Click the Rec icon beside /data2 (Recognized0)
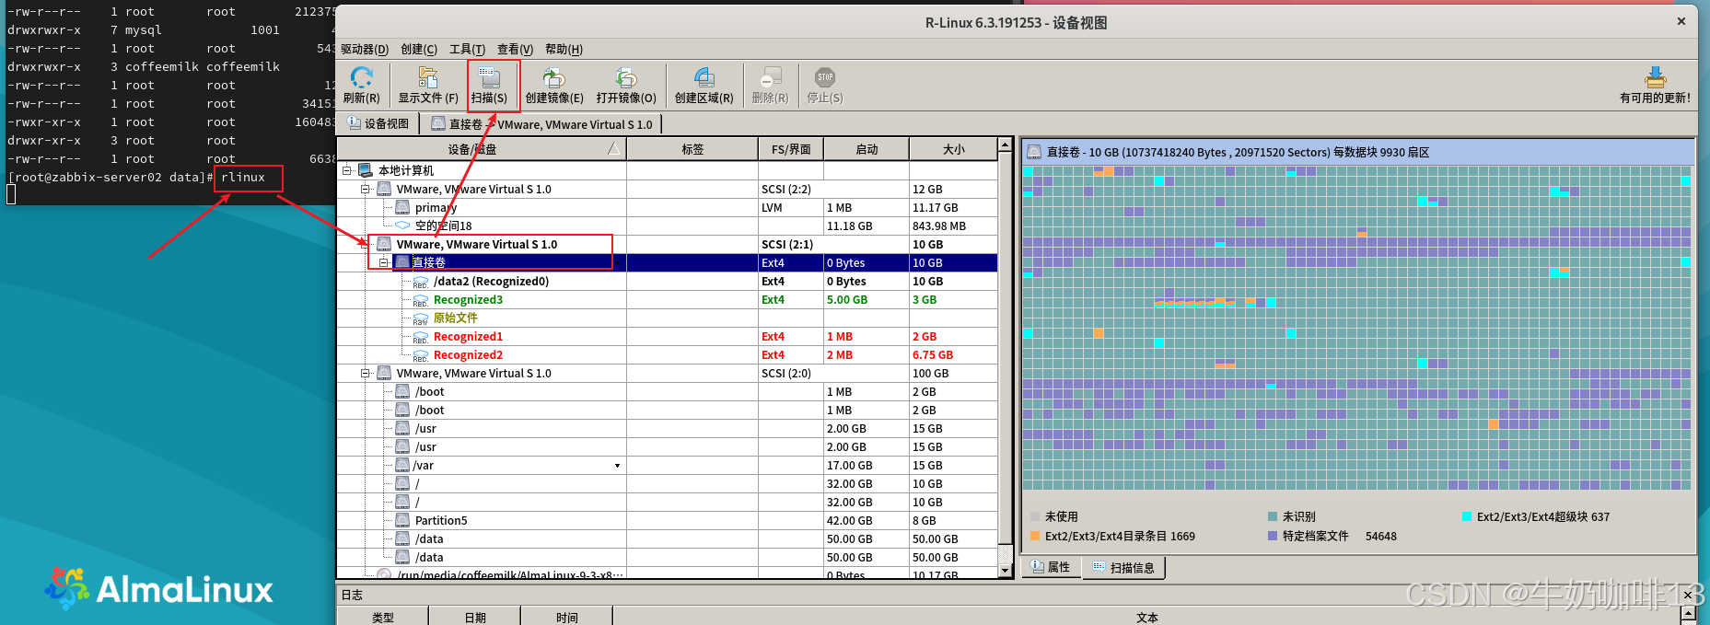Image resolution: width=1710 pixels, height=625 pixels. pyautogui.click(x=421, y=282)
